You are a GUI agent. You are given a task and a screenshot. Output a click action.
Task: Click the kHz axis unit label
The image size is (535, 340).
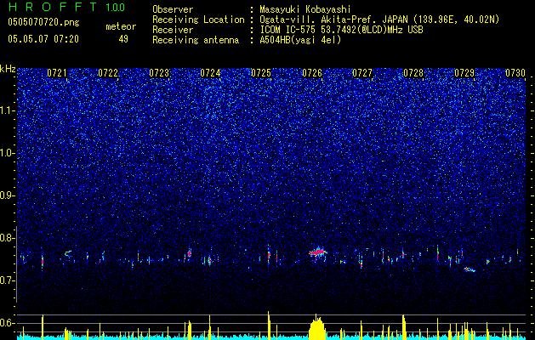point(8,69)
